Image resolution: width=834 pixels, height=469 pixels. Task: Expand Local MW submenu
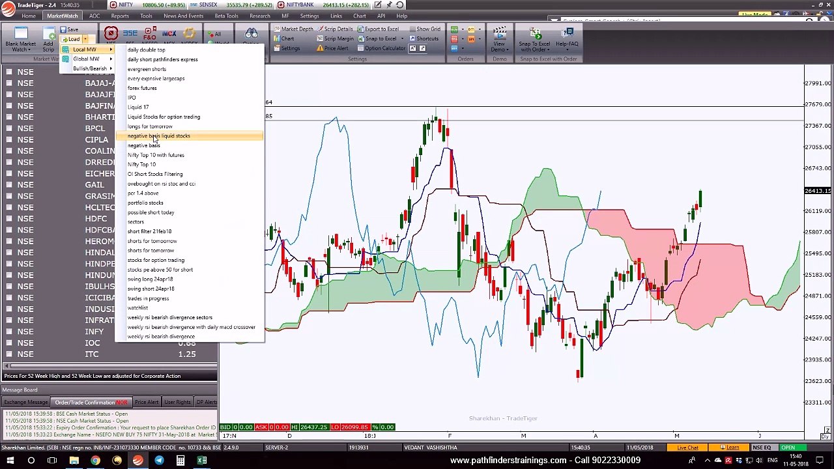87,50
